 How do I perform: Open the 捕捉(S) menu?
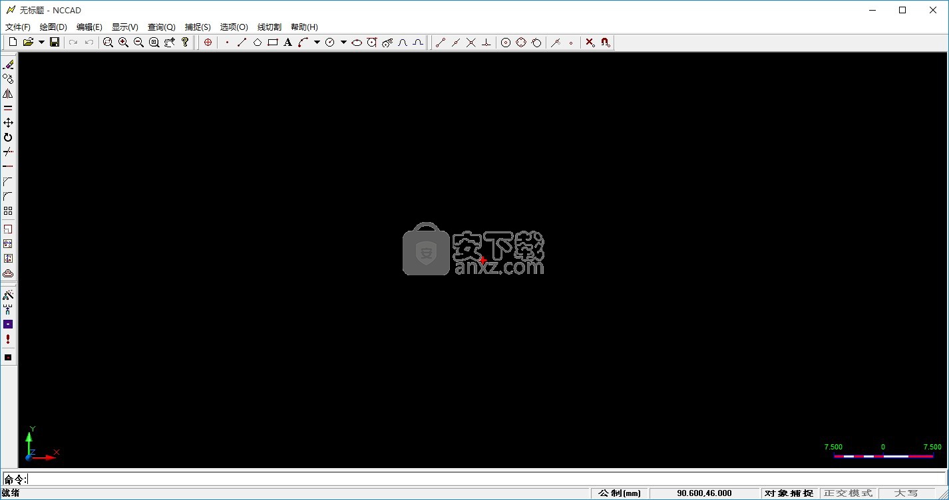click(198, 27)
